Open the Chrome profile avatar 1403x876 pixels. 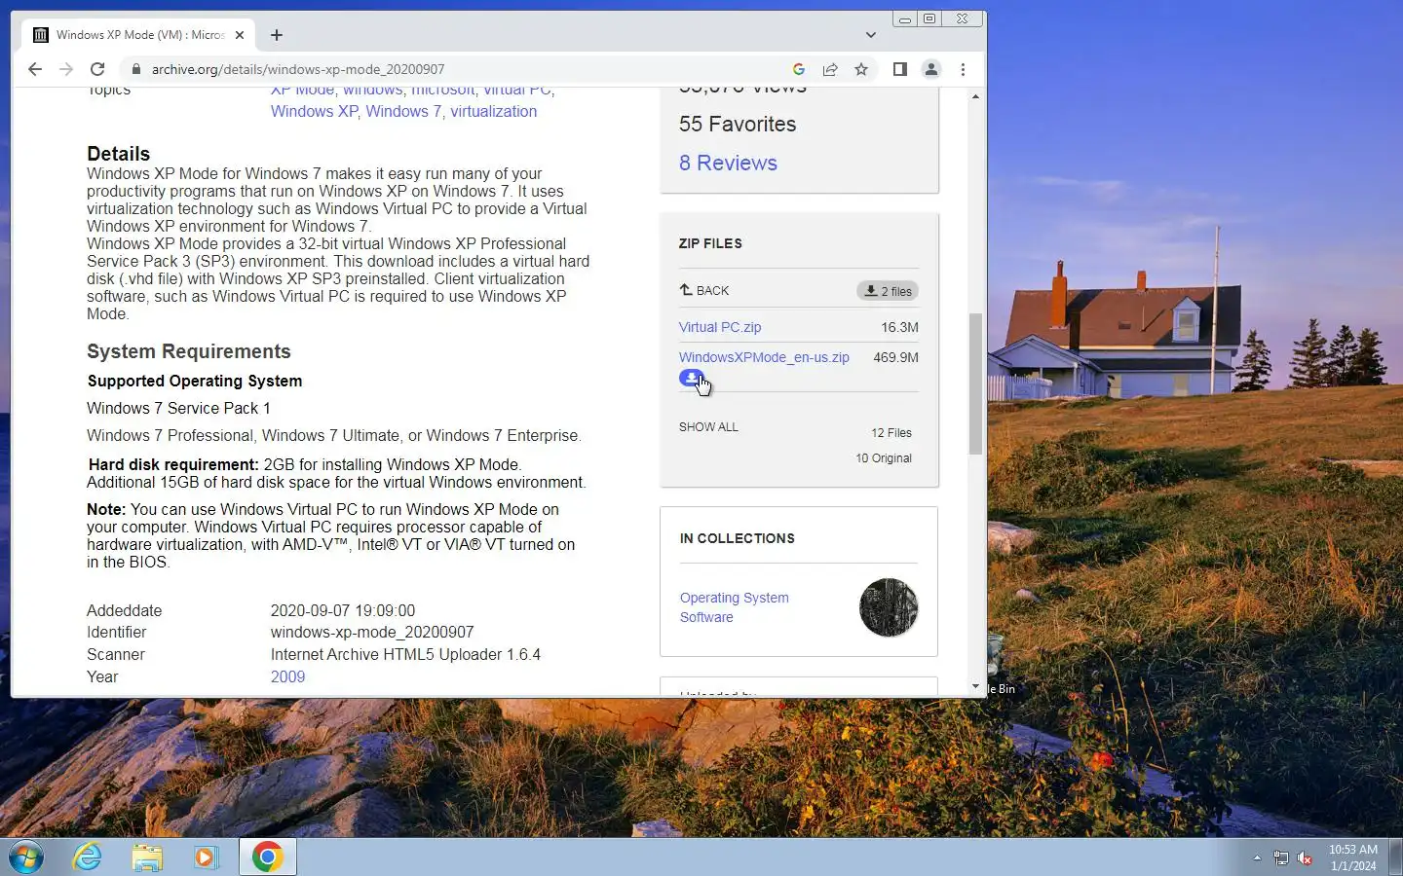pyautogui.click(x=931, y=69)
